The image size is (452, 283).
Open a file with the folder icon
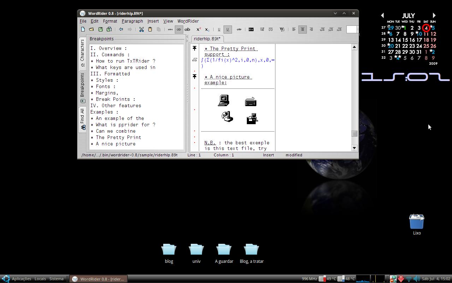[x=91, y=29]
